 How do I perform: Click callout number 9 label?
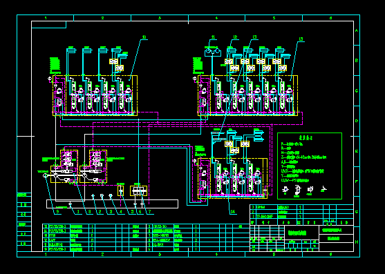tap(57, 211)
